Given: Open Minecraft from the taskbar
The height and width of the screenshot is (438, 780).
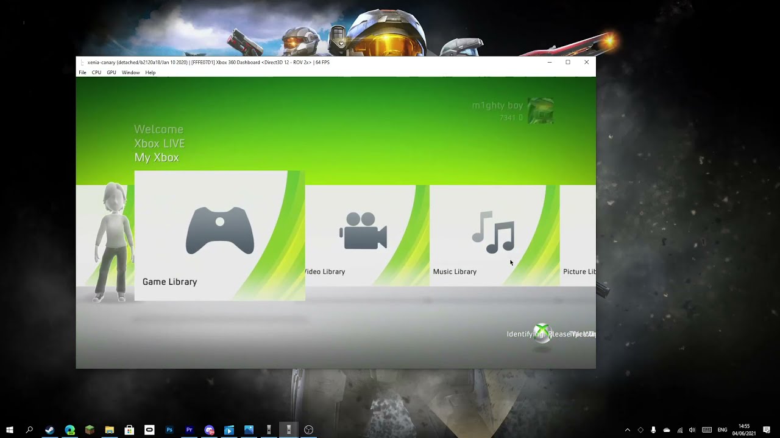Looking at the screenshot, I should tap(90, 430).
